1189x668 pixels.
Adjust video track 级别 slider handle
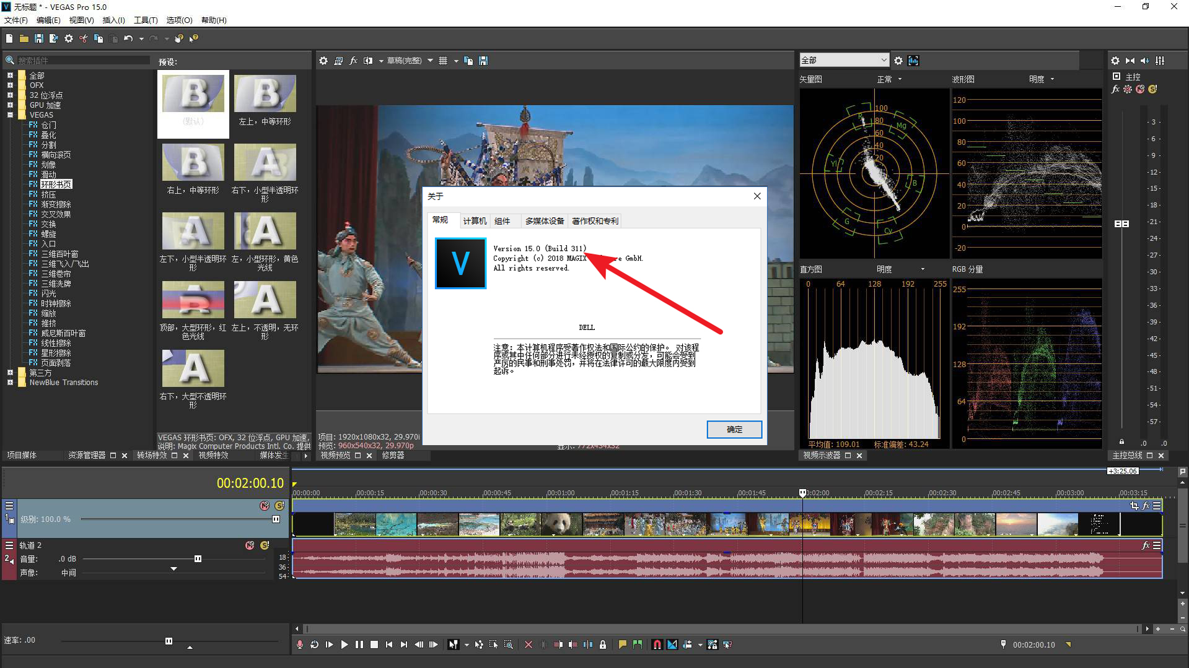[276, 519]
